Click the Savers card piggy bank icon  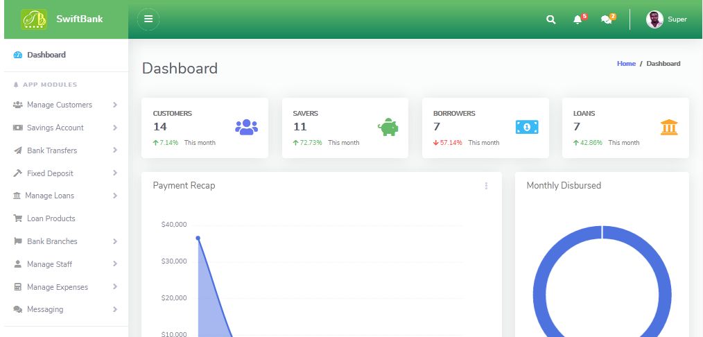[388, 127]
